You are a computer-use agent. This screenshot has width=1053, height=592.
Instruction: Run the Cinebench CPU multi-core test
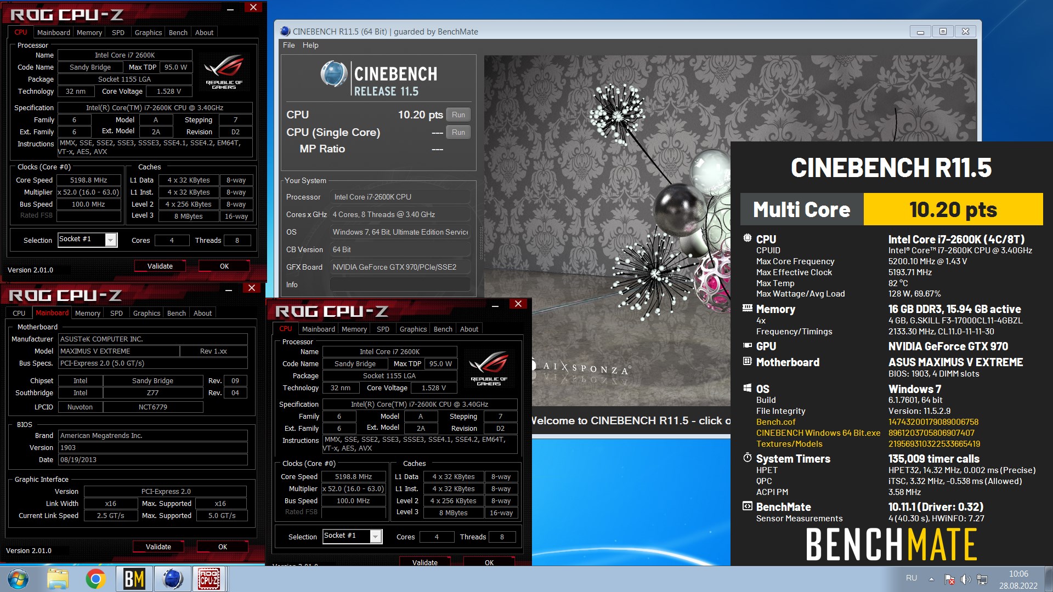[x=458, y=115]
